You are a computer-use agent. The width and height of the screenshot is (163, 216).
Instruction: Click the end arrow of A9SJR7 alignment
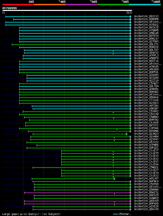pyautogui.click(x=114, y=179)
